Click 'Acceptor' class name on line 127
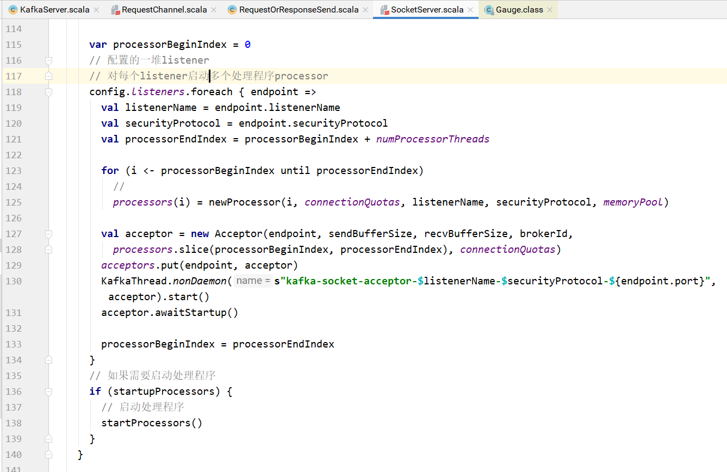727x472 pixels. [x=239, y=234]
